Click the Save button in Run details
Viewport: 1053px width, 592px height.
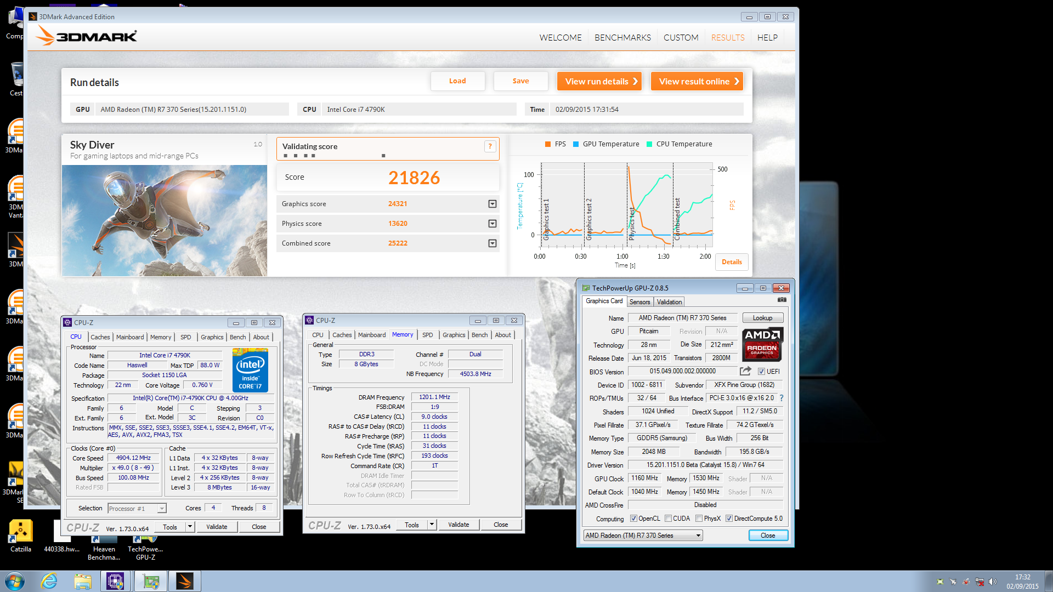tap(521, 81)
